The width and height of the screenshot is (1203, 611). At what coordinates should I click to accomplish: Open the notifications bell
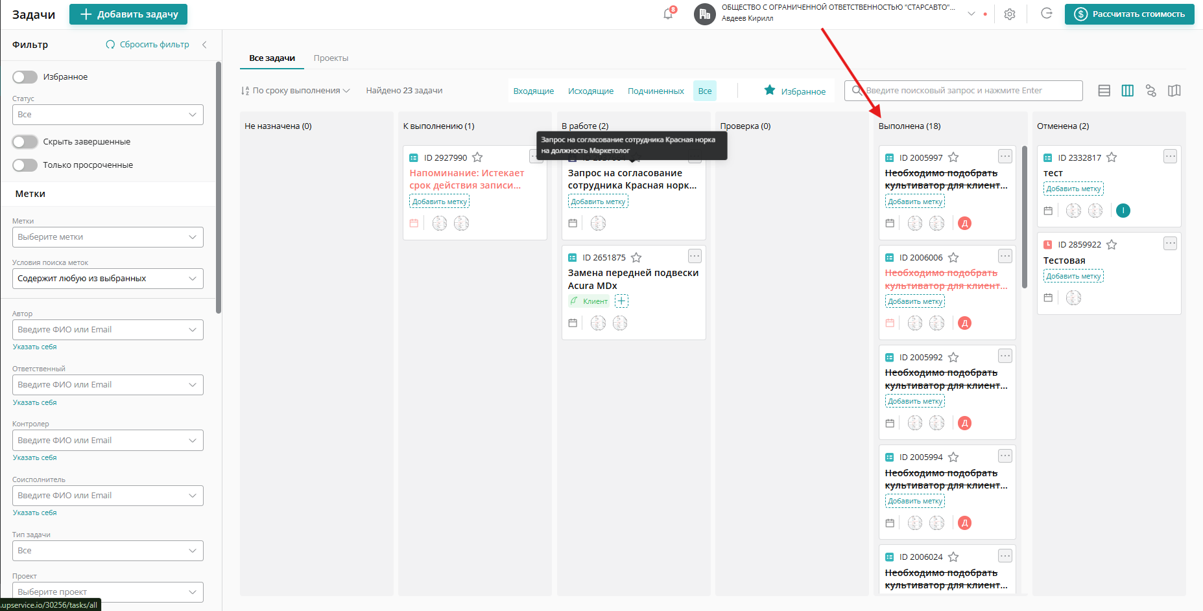tap(668, 14)
